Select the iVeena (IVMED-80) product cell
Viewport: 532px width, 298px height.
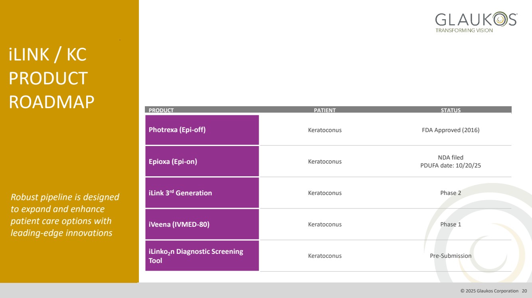(202, 224)
